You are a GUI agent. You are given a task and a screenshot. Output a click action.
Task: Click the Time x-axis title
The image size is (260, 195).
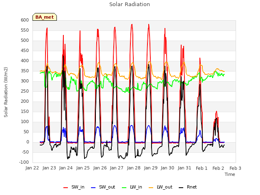point(230,174)
